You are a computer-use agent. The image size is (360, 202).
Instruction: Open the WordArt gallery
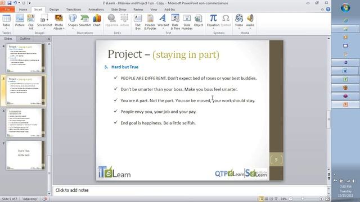coord(163,20)
